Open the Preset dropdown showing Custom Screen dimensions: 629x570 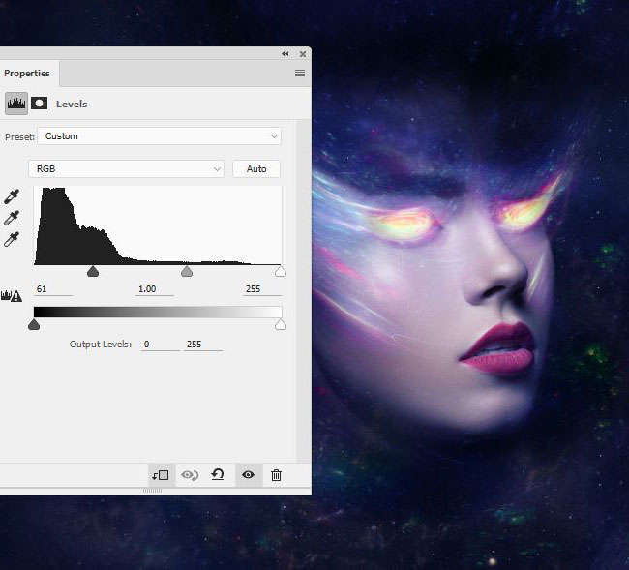pos(160,136)
